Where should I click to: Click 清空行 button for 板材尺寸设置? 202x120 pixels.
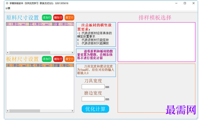(x=69, y=59)
